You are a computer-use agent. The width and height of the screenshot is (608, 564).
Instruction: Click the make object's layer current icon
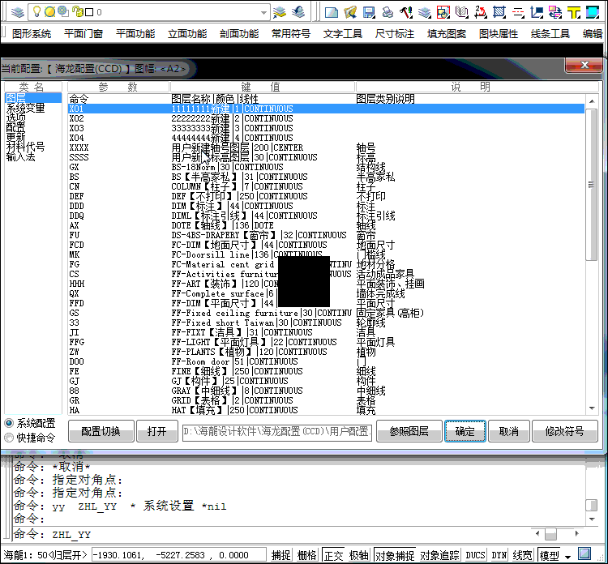coord(280,12)
